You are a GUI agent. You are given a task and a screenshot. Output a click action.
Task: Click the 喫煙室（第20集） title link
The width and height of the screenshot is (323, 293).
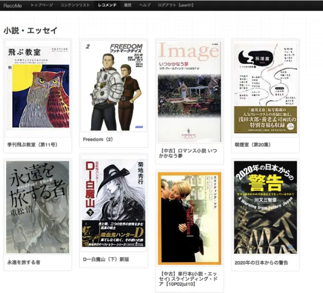253,145
